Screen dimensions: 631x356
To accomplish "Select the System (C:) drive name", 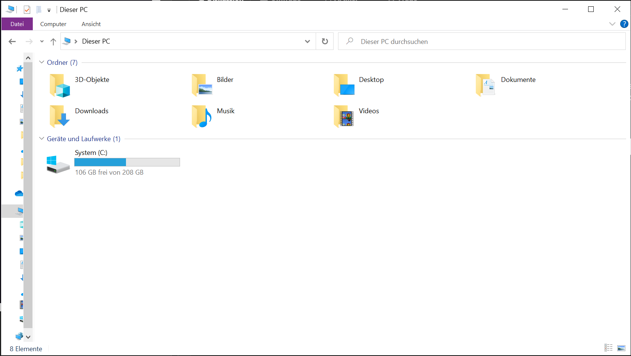I will click(91, 153).
